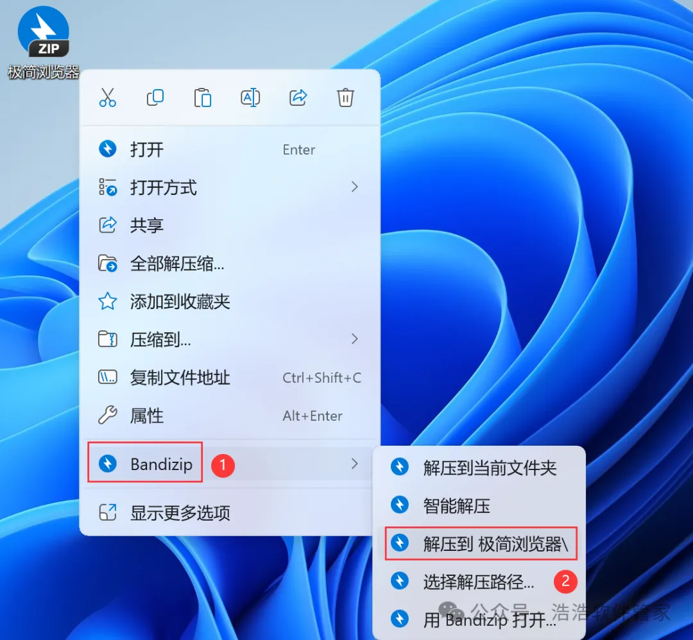Image resolution: width=693 pixels, height=640 pixels.
Task: Click the Bandizip icon beside 打开
Action: pos(107,149)
